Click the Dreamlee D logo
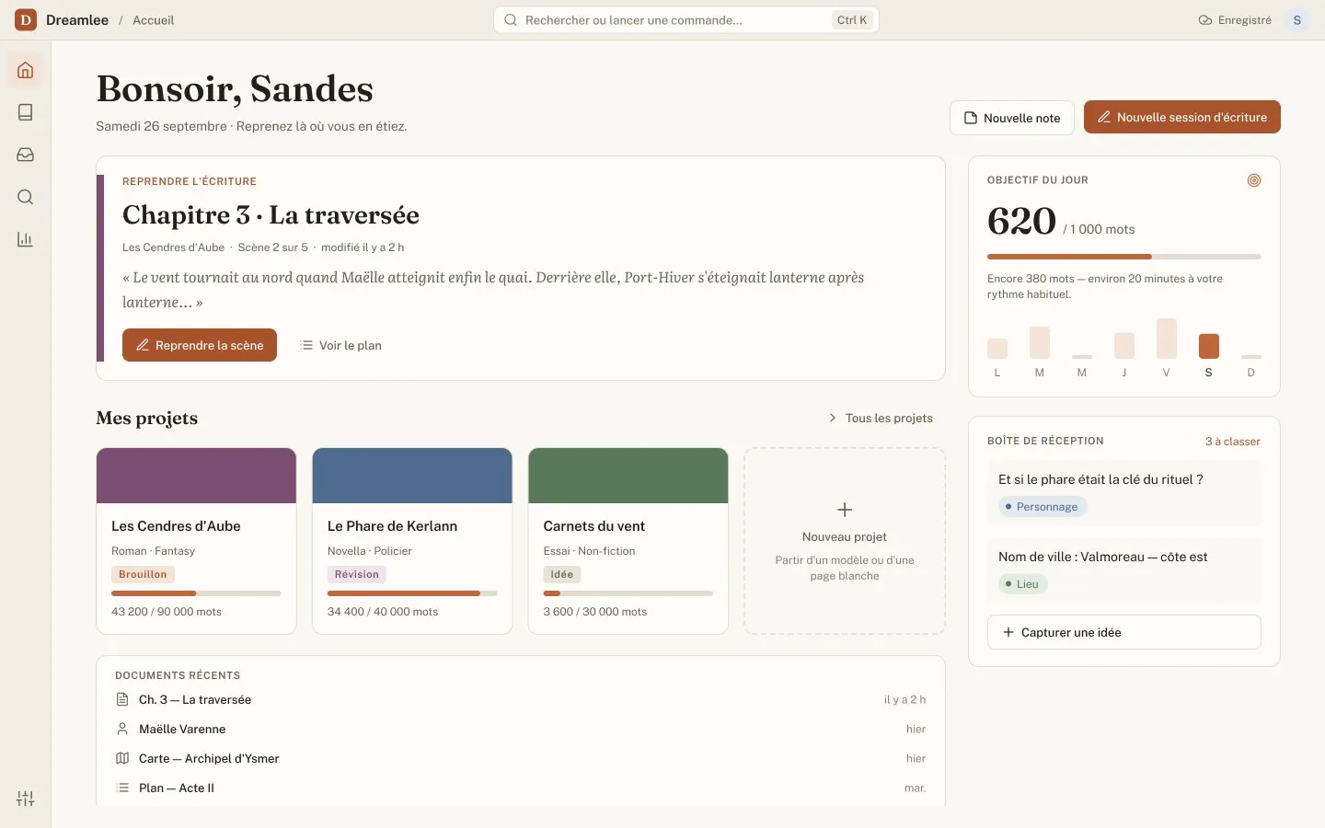 click(26, 19)
